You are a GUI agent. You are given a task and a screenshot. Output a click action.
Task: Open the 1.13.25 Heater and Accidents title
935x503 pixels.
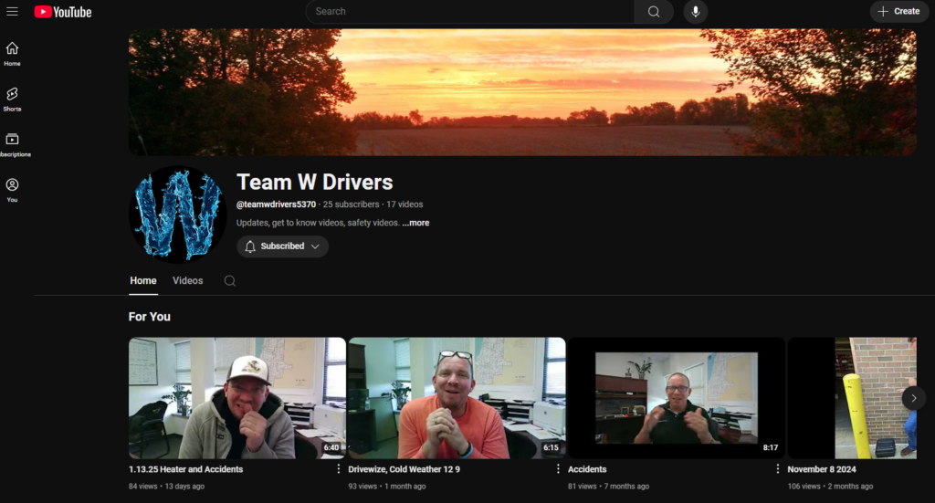[x=186, y=469]
